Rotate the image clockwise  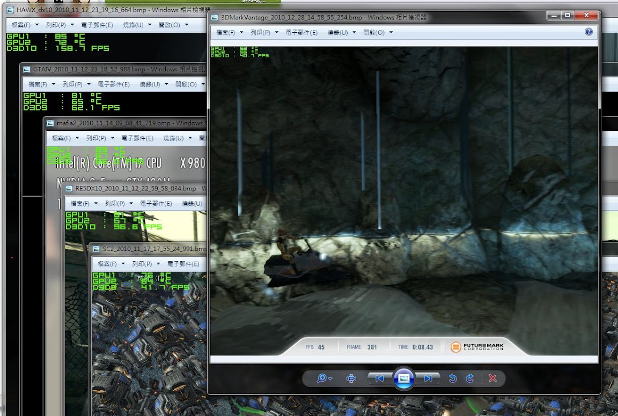tap(470, 378)
